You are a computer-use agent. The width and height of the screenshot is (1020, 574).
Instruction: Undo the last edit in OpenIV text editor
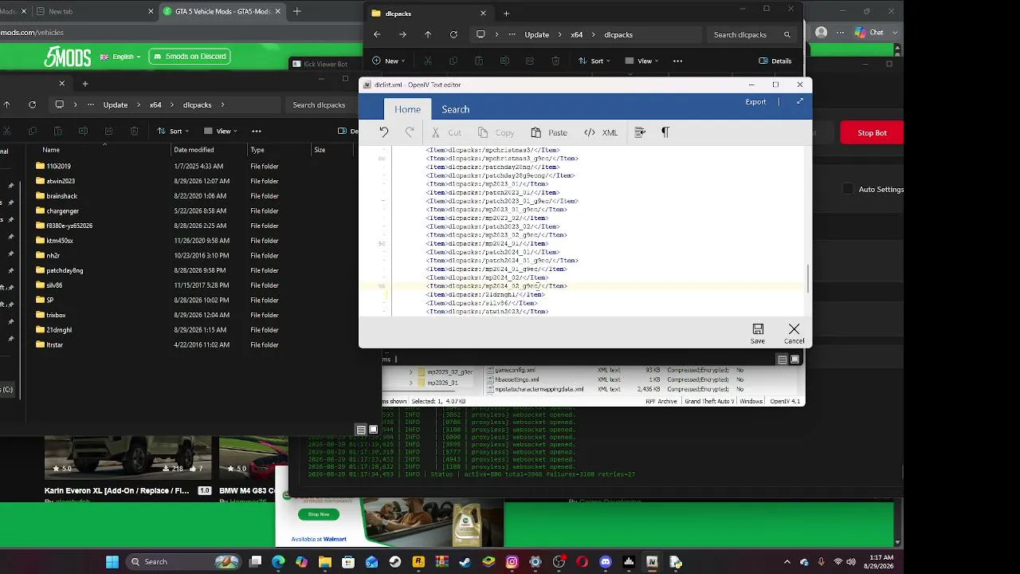coord(384,132)
